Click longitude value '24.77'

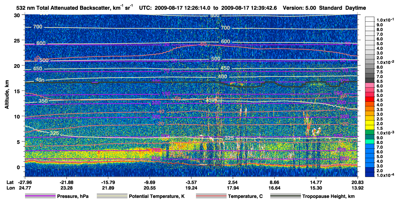[24, 188]
